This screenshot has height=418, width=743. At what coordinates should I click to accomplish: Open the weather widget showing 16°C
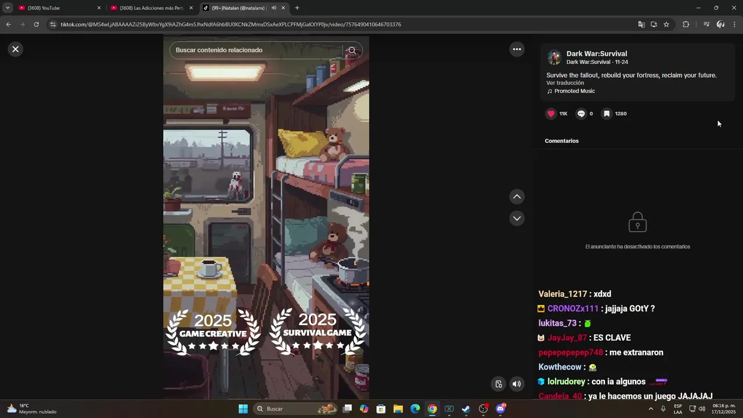32,409
